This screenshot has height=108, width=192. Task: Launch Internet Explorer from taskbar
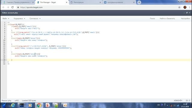(13, 105)
